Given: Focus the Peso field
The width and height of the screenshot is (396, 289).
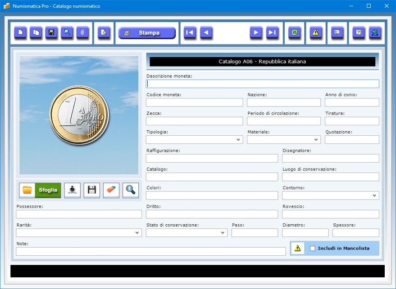Looking at the screenshot, I should coord(255,233).
